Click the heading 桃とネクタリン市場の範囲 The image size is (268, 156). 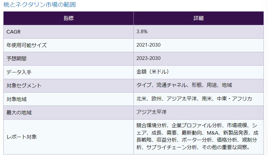39,5
